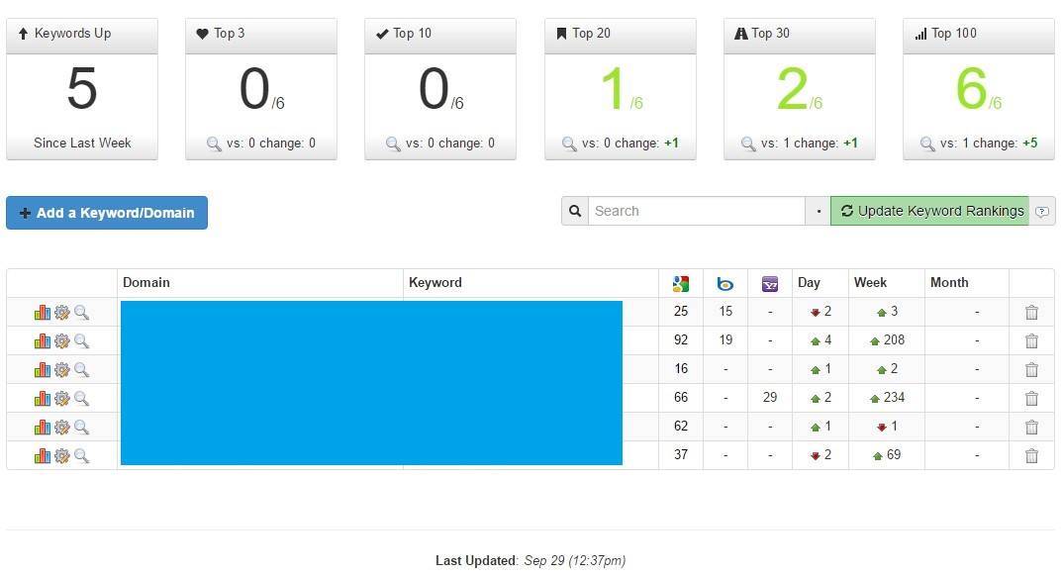Open help bubble beside Update Keyword Rankings

pos(1042,212)
